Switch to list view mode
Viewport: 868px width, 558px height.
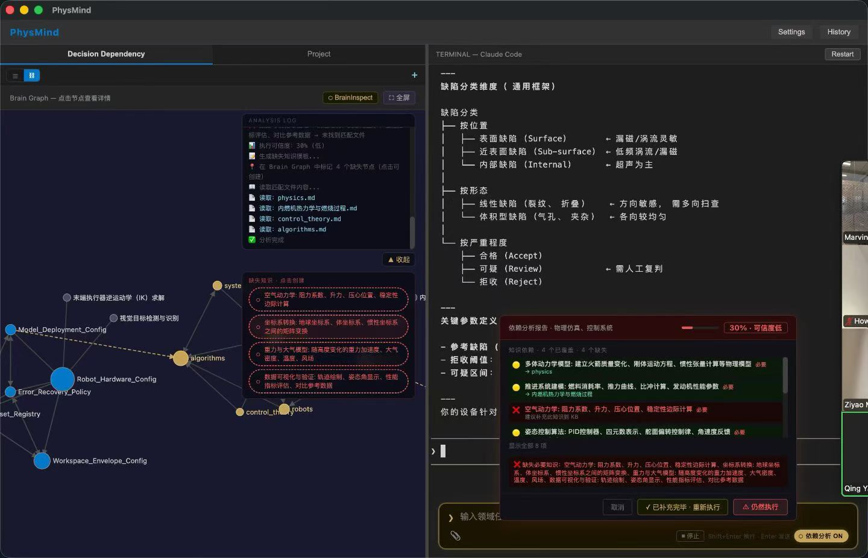(14, 75)
